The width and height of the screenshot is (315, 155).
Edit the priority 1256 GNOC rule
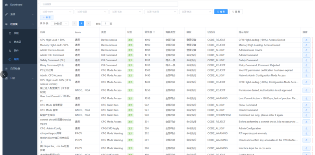click(306, 90)
